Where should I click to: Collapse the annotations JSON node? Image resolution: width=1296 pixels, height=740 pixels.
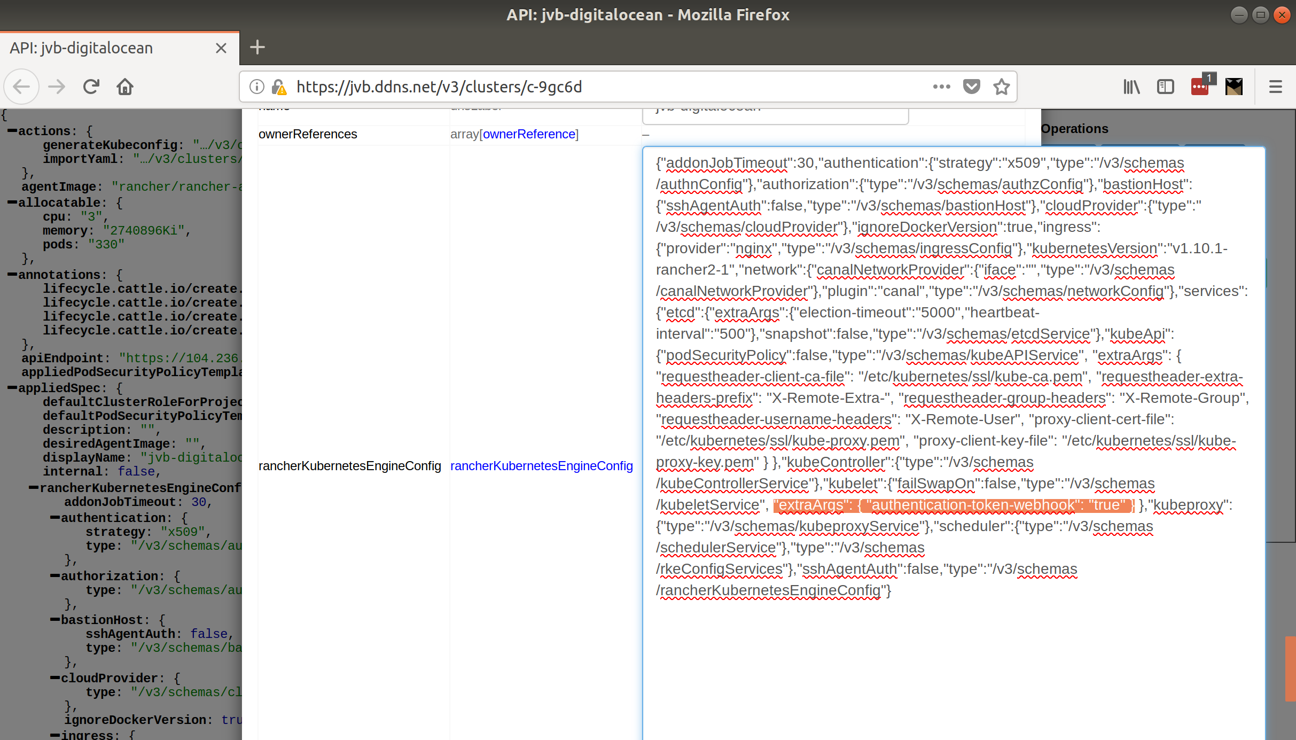pos(12,275)
